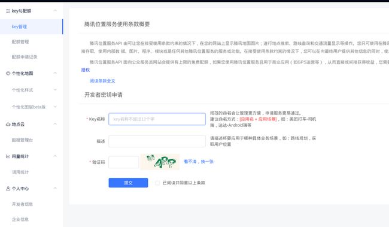Viewport: 389px width, 227px height.
Task: Click the key与配额 section icon
Action: tap(8, 11)
